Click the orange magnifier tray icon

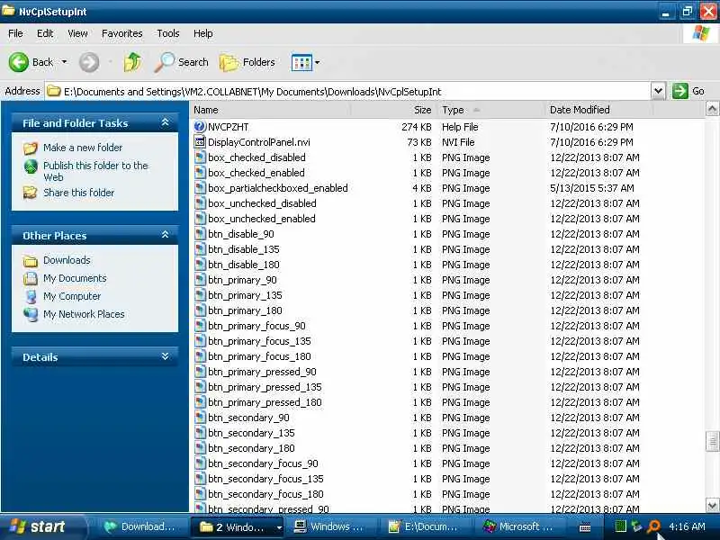pyautogui.click(x=653, y=526)
